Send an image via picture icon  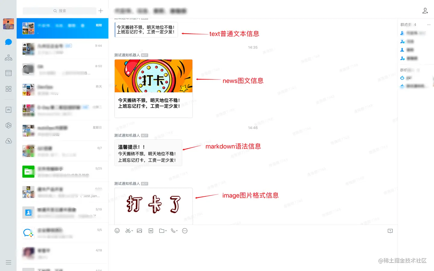coord(139,231)
